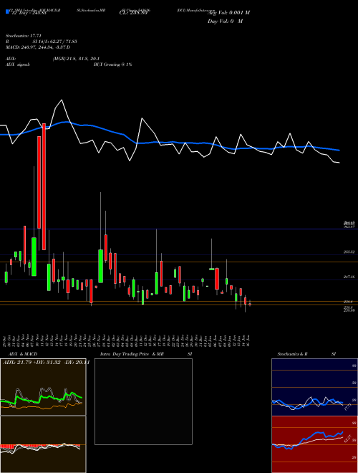The width and height of the screenshot is (358, 473).
Task: Click the last candlestick at the right end
Action: click(x=250, y=304)
